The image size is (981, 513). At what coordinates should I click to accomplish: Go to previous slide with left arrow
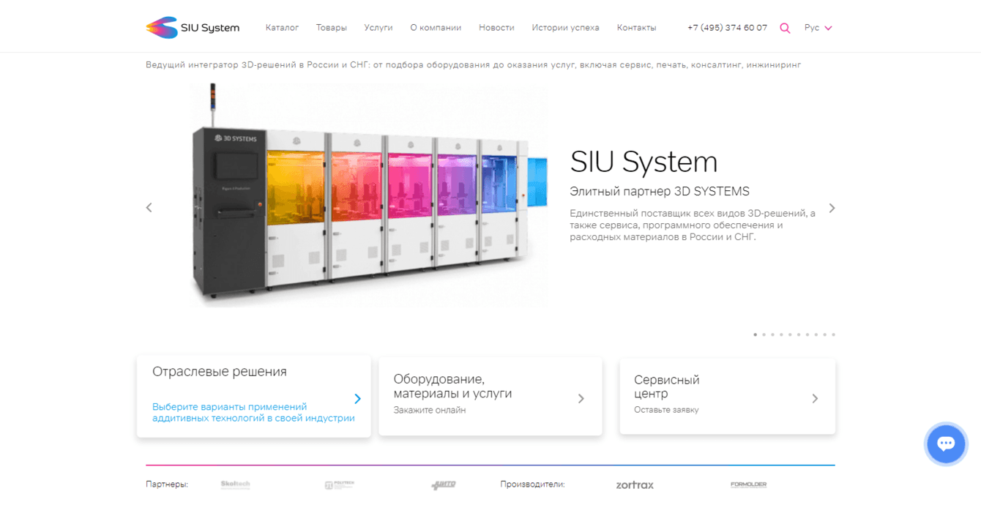(149, 208)
